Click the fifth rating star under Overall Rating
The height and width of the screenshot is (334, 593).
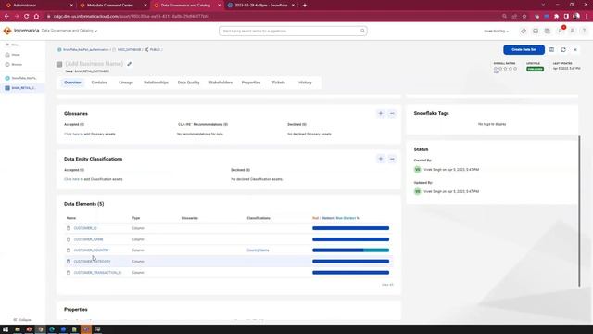click(x=515, y=69)
